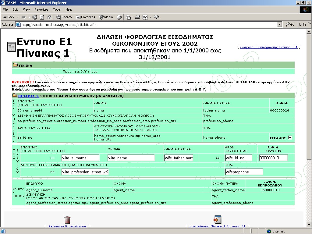
Task: Open the Media toolbar button
Action: click(106, 17)
